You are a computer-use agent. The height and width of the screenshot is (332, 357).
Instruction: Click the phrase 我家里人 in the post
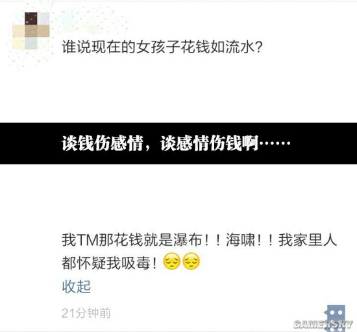[x=308, y=240]
